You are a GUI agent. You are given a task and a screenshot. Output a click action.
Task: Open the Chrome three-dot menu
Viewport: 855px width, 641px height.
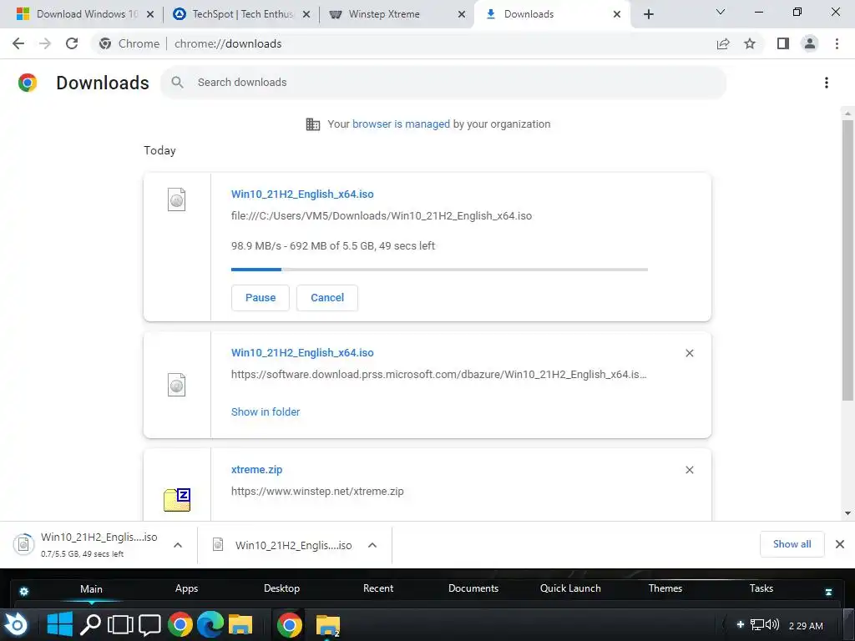tap(837, 43)
